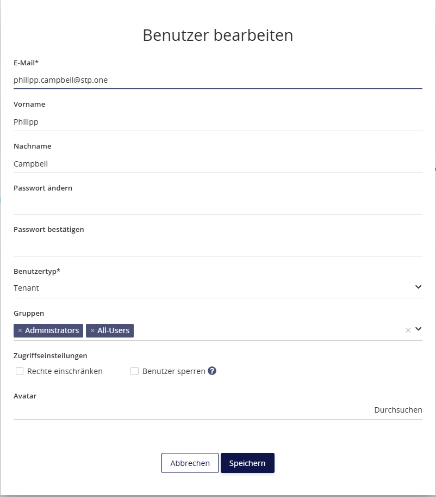The height and width of the screenshot is (497, 436).
Task: Click the Avatar file input area
Action: 218,410
